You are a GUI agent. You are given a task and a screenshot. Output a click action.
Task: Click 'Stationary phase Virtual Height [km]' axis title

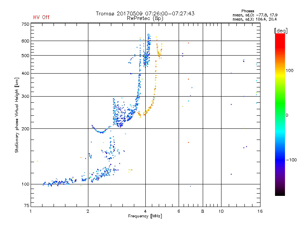click(x=17, y=115)
